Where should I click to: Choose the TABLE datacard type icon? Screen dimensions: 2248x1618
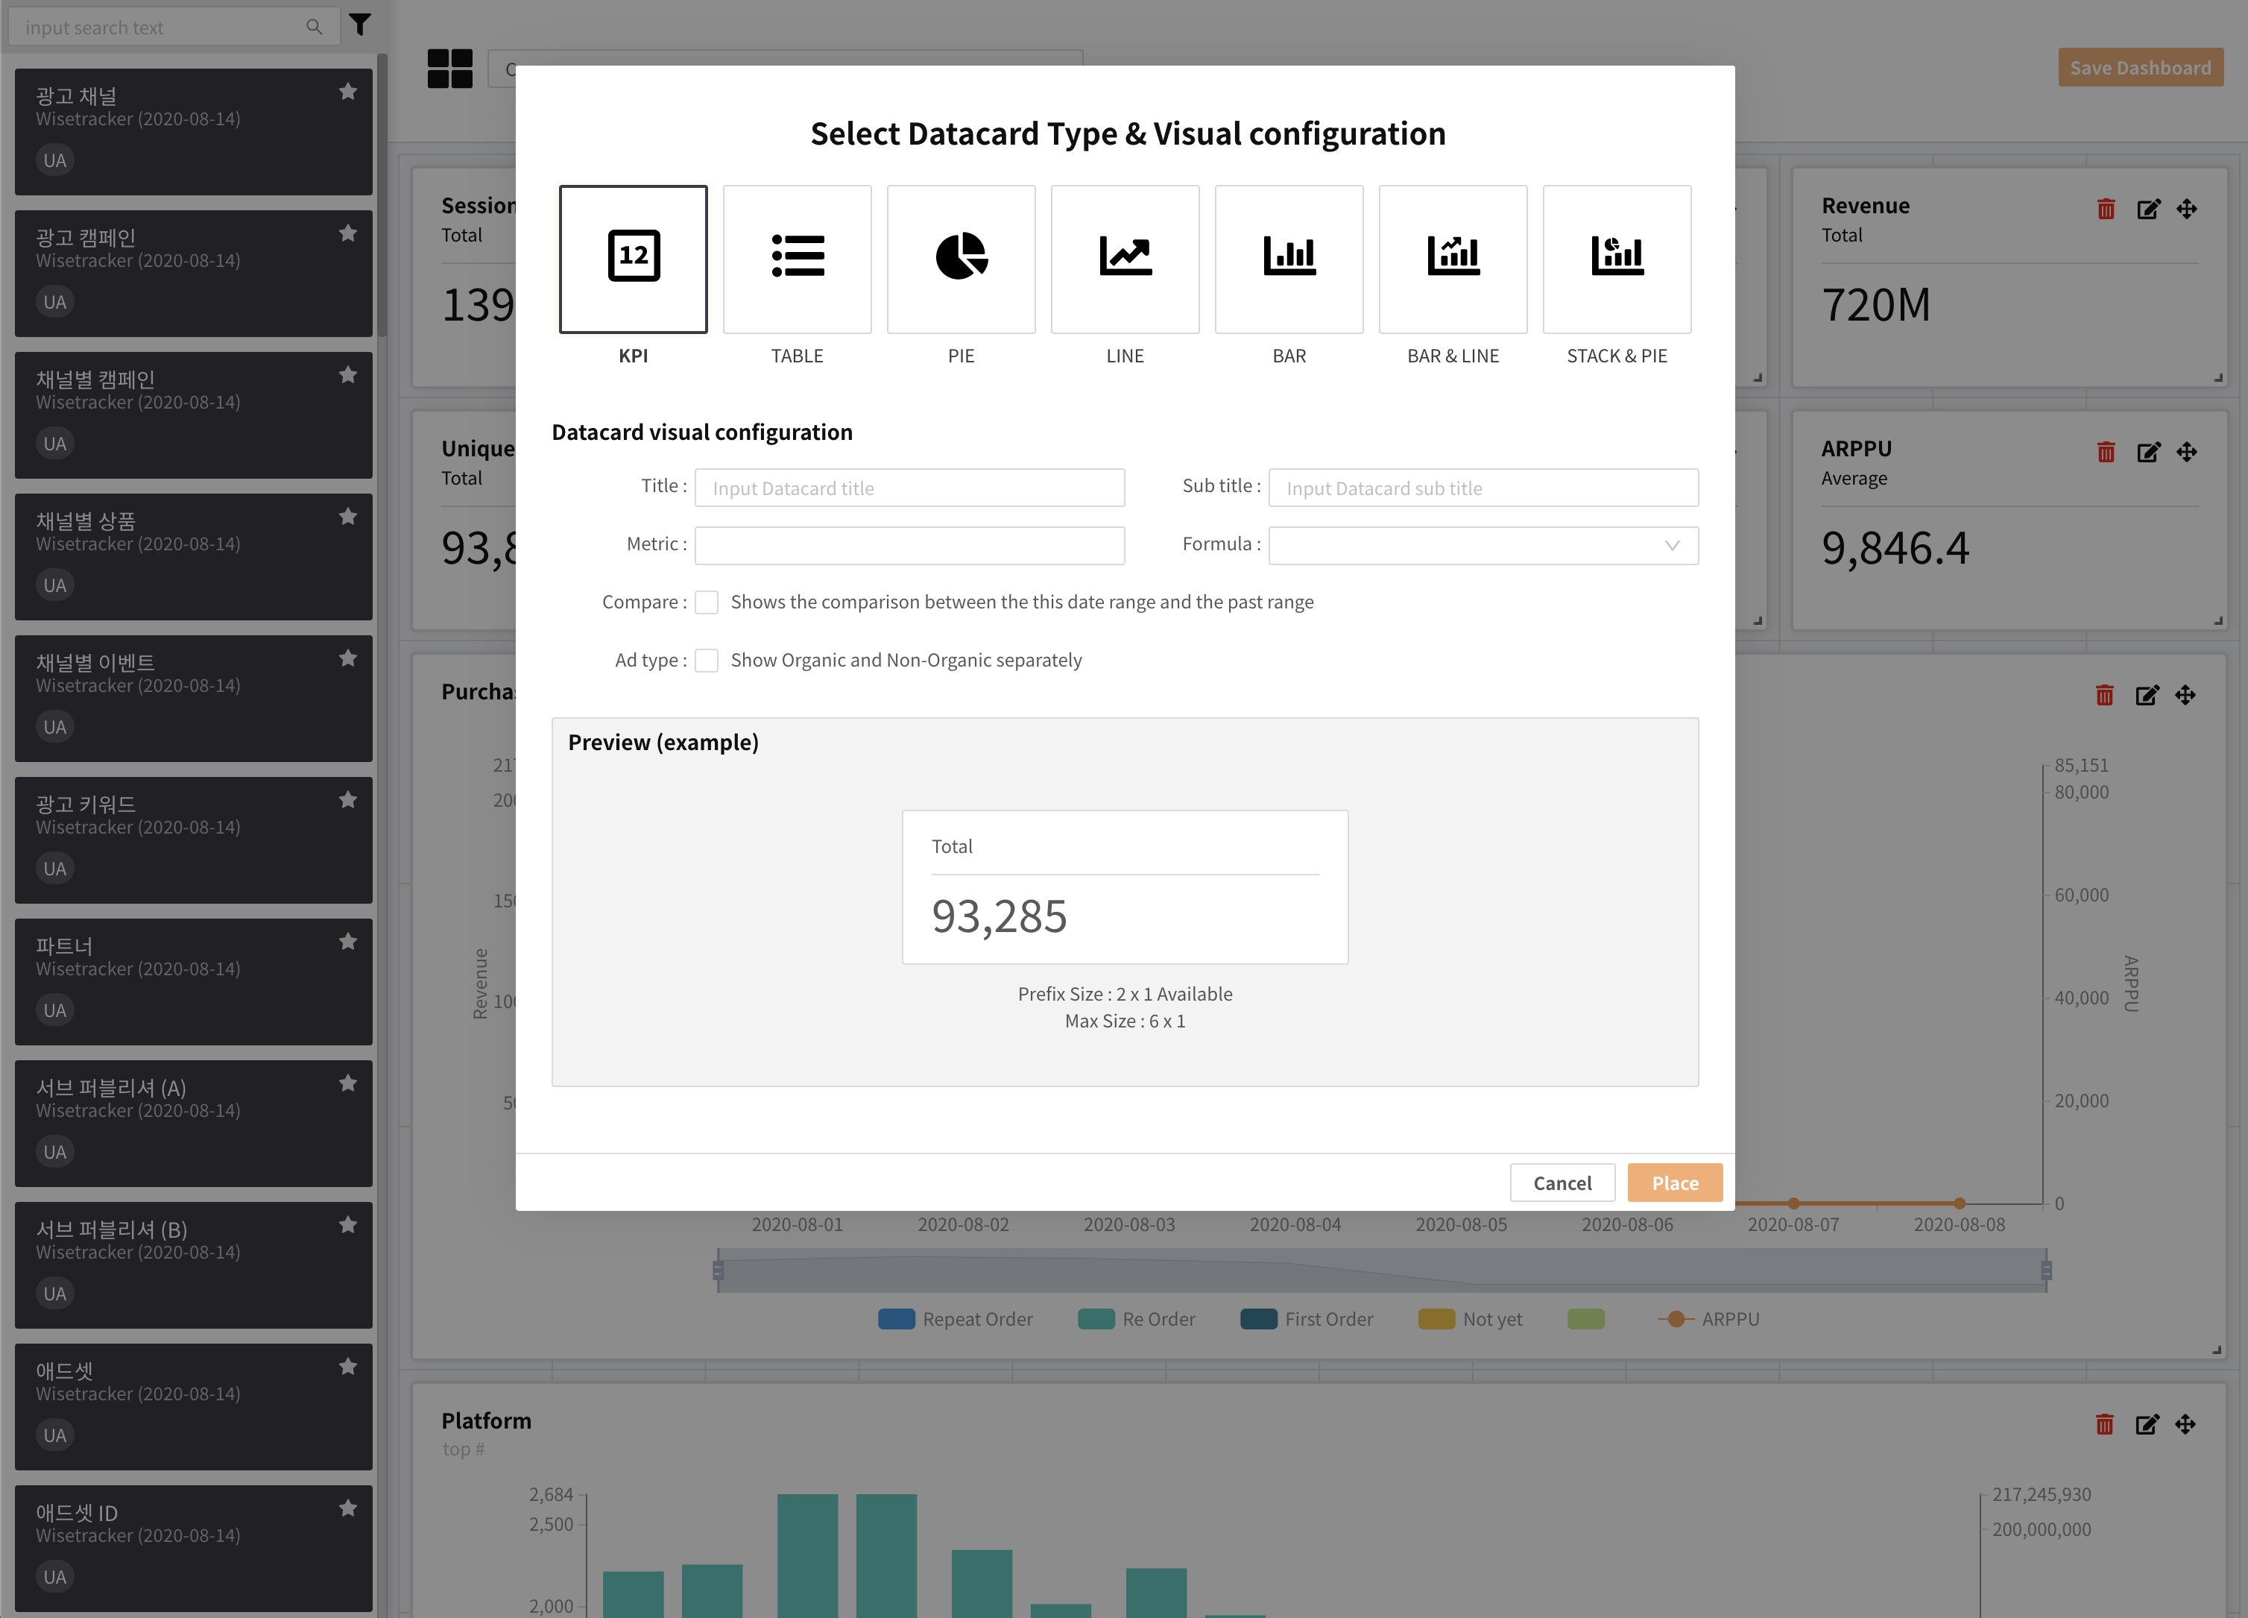pyautogui.click(x=797, y=259)
